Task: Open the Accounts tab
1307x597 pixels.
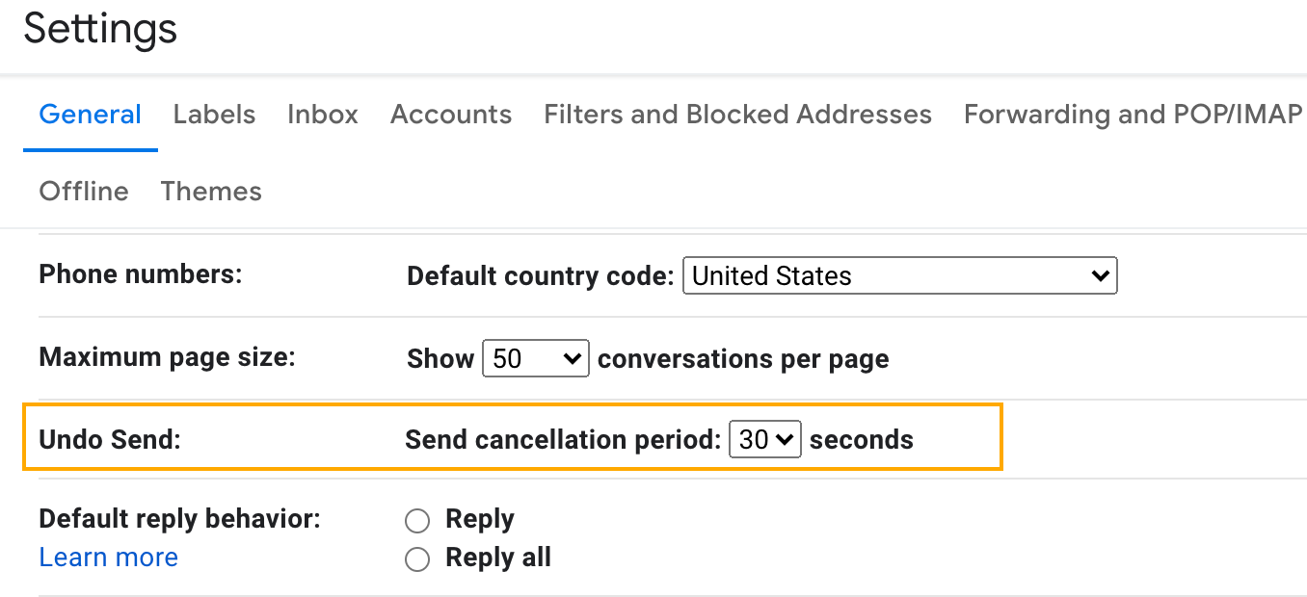Action: pos(450,115)
